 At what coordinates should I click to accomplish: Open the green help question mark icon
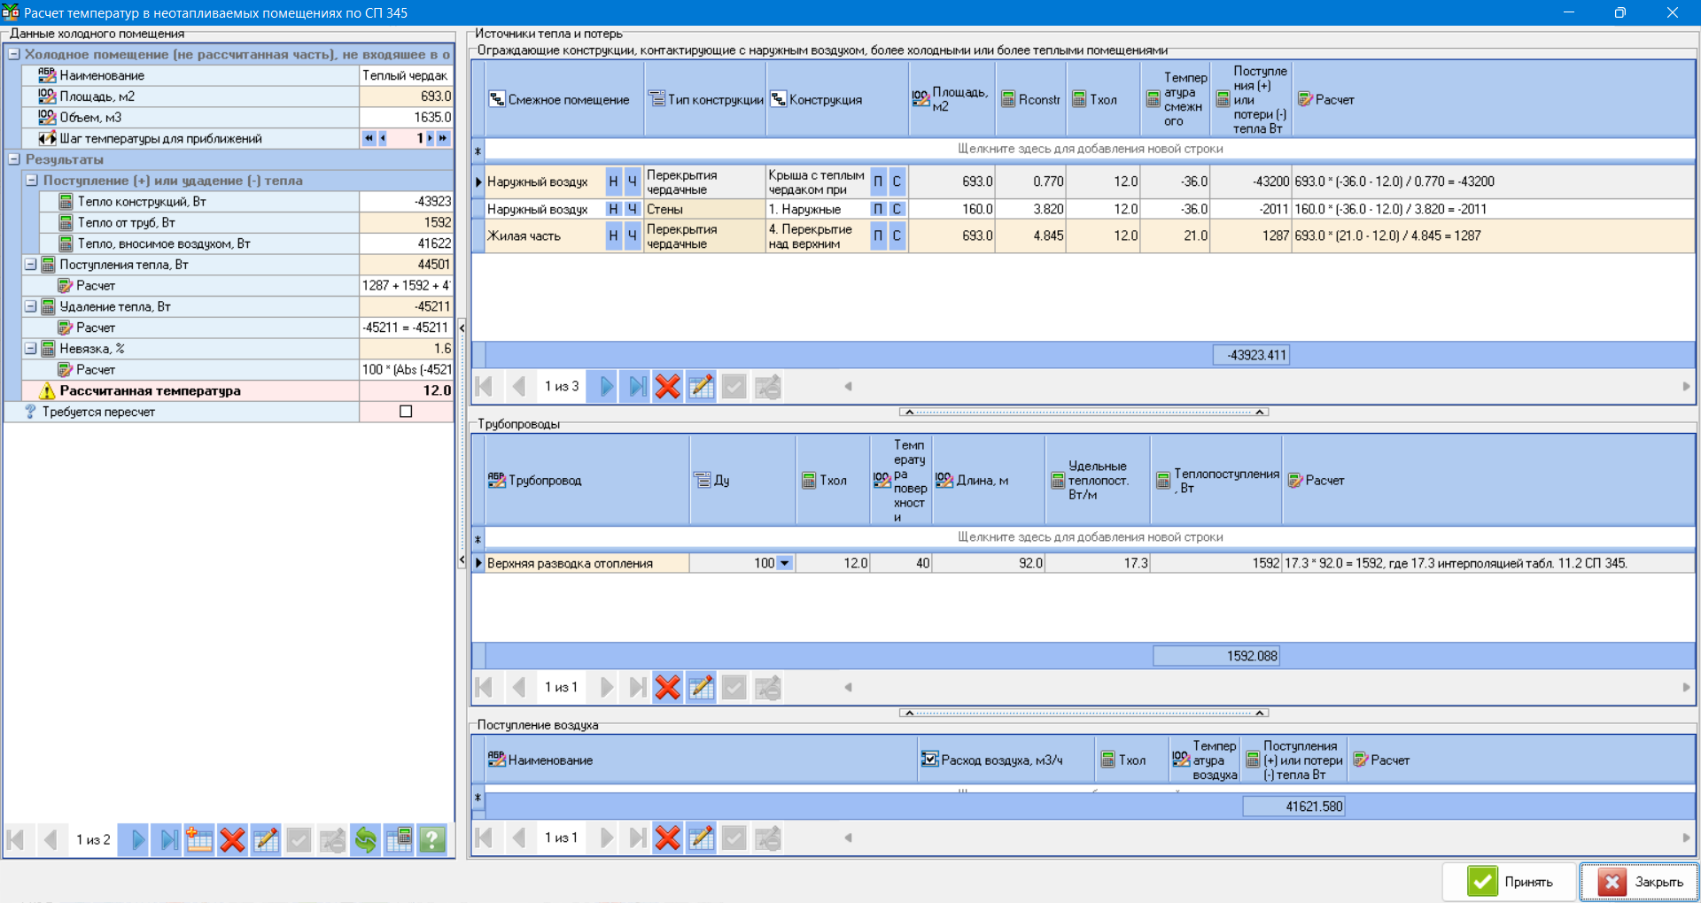[x=432, y=839]
